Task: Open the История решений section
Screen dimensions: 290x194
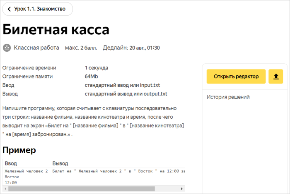Action: (228, 97)
